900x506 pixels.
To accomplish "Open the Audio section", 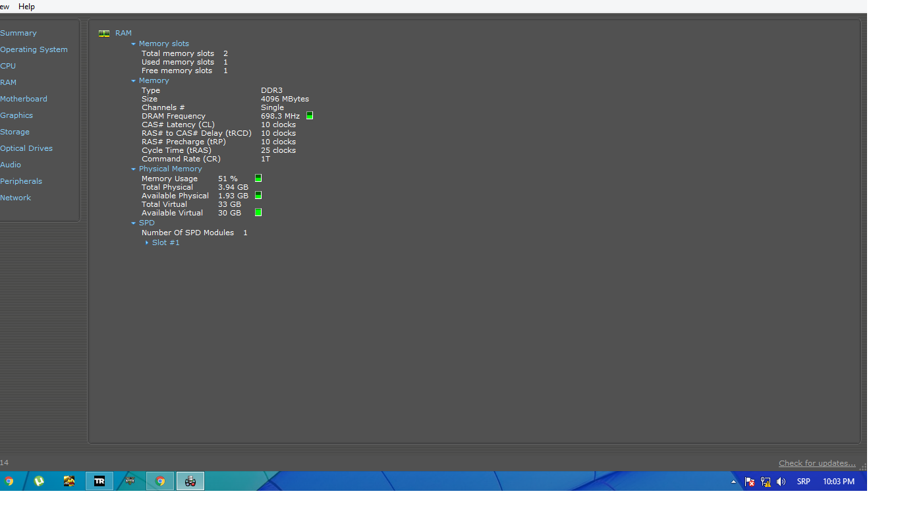I will click(x=11, y=165).
